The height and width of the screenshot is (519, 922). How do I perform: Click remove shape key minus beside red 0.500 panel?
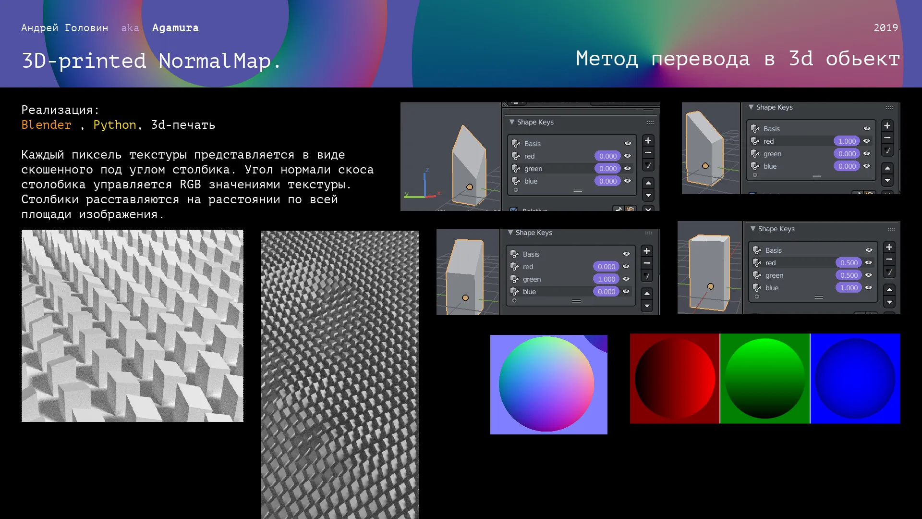889,260
